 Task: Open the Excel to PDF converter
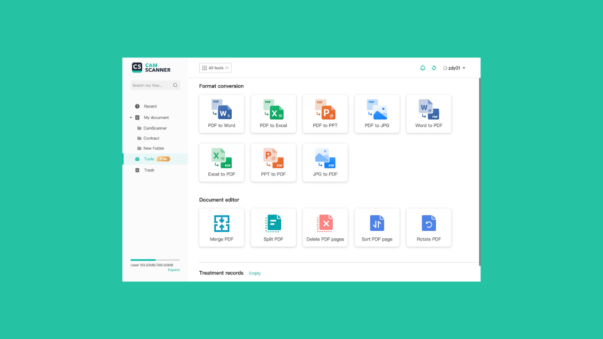221,162
